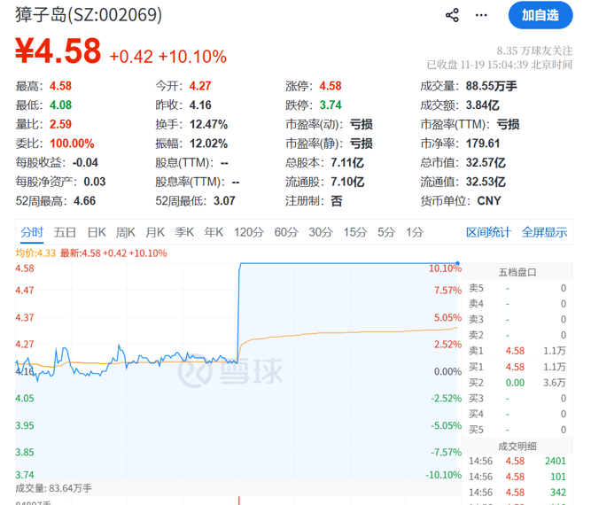Open the 季K chart tab

pyautogui.click(x=184, y=232)
